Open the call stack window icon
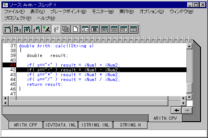 click(95, 29)
